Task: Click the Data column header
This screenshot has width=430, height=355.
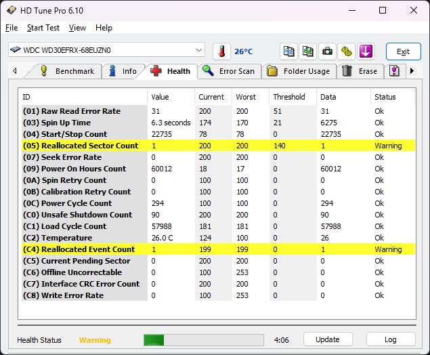Action: (x=343, y=97)
